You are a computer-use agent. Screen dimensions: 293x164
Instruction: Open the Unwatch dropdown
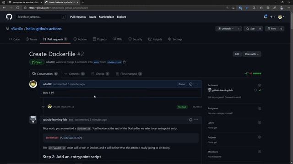(x=226, y=29)
